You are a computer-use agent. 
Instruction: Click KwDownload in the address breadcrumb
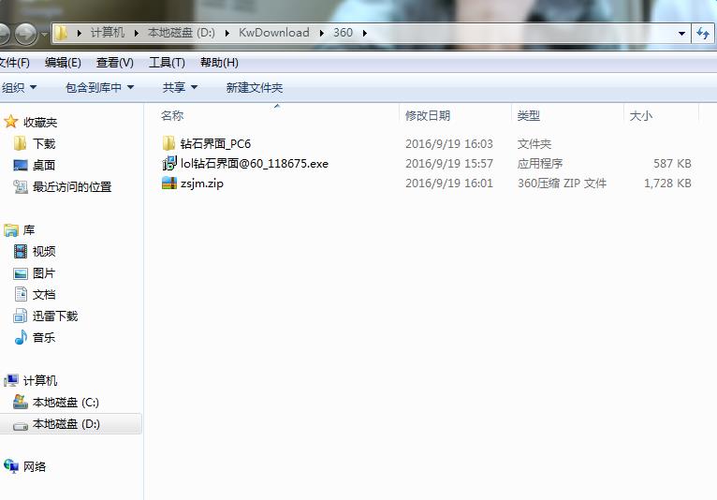click(x=274, y=33)
